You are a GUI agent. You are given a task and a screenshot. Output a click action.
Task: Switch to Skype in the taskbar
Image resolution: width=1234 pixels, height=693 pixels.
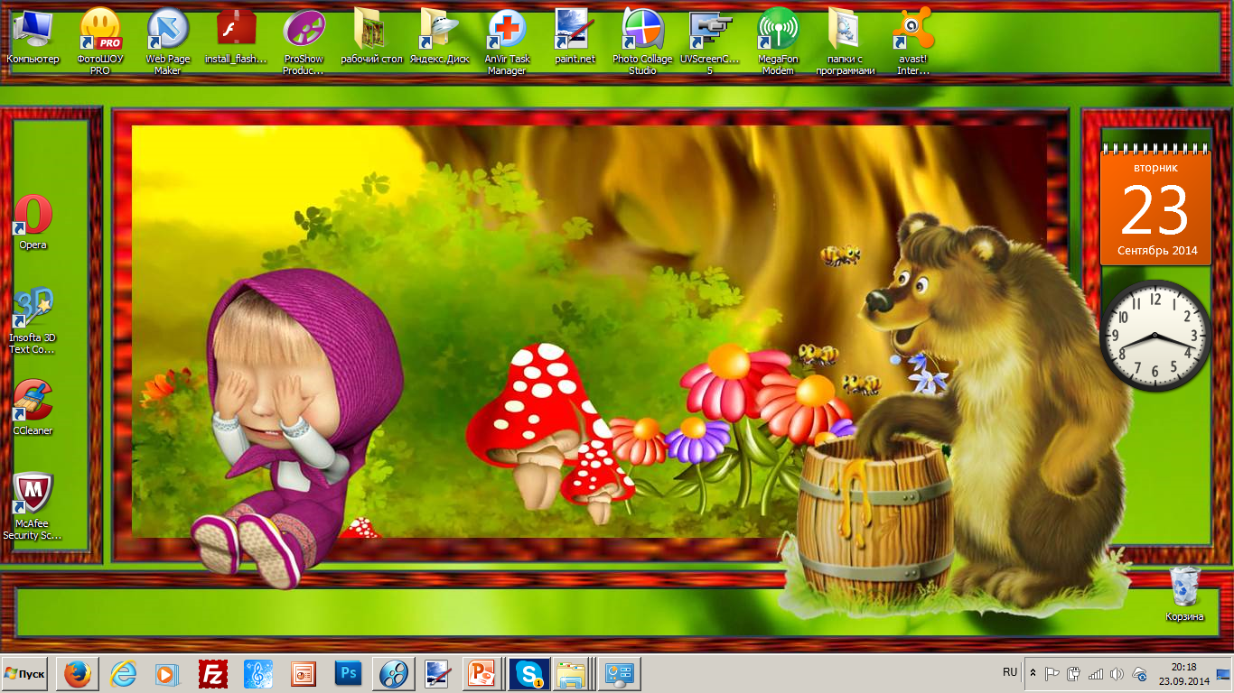[x=528, y=674]
